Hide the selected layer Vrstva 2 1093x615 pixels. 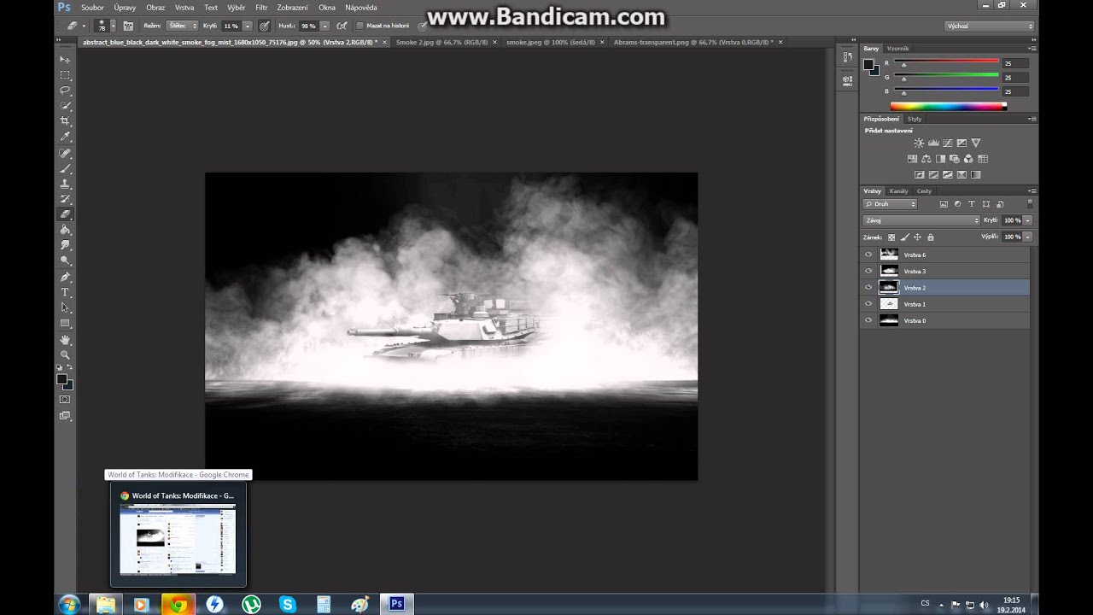868,288
